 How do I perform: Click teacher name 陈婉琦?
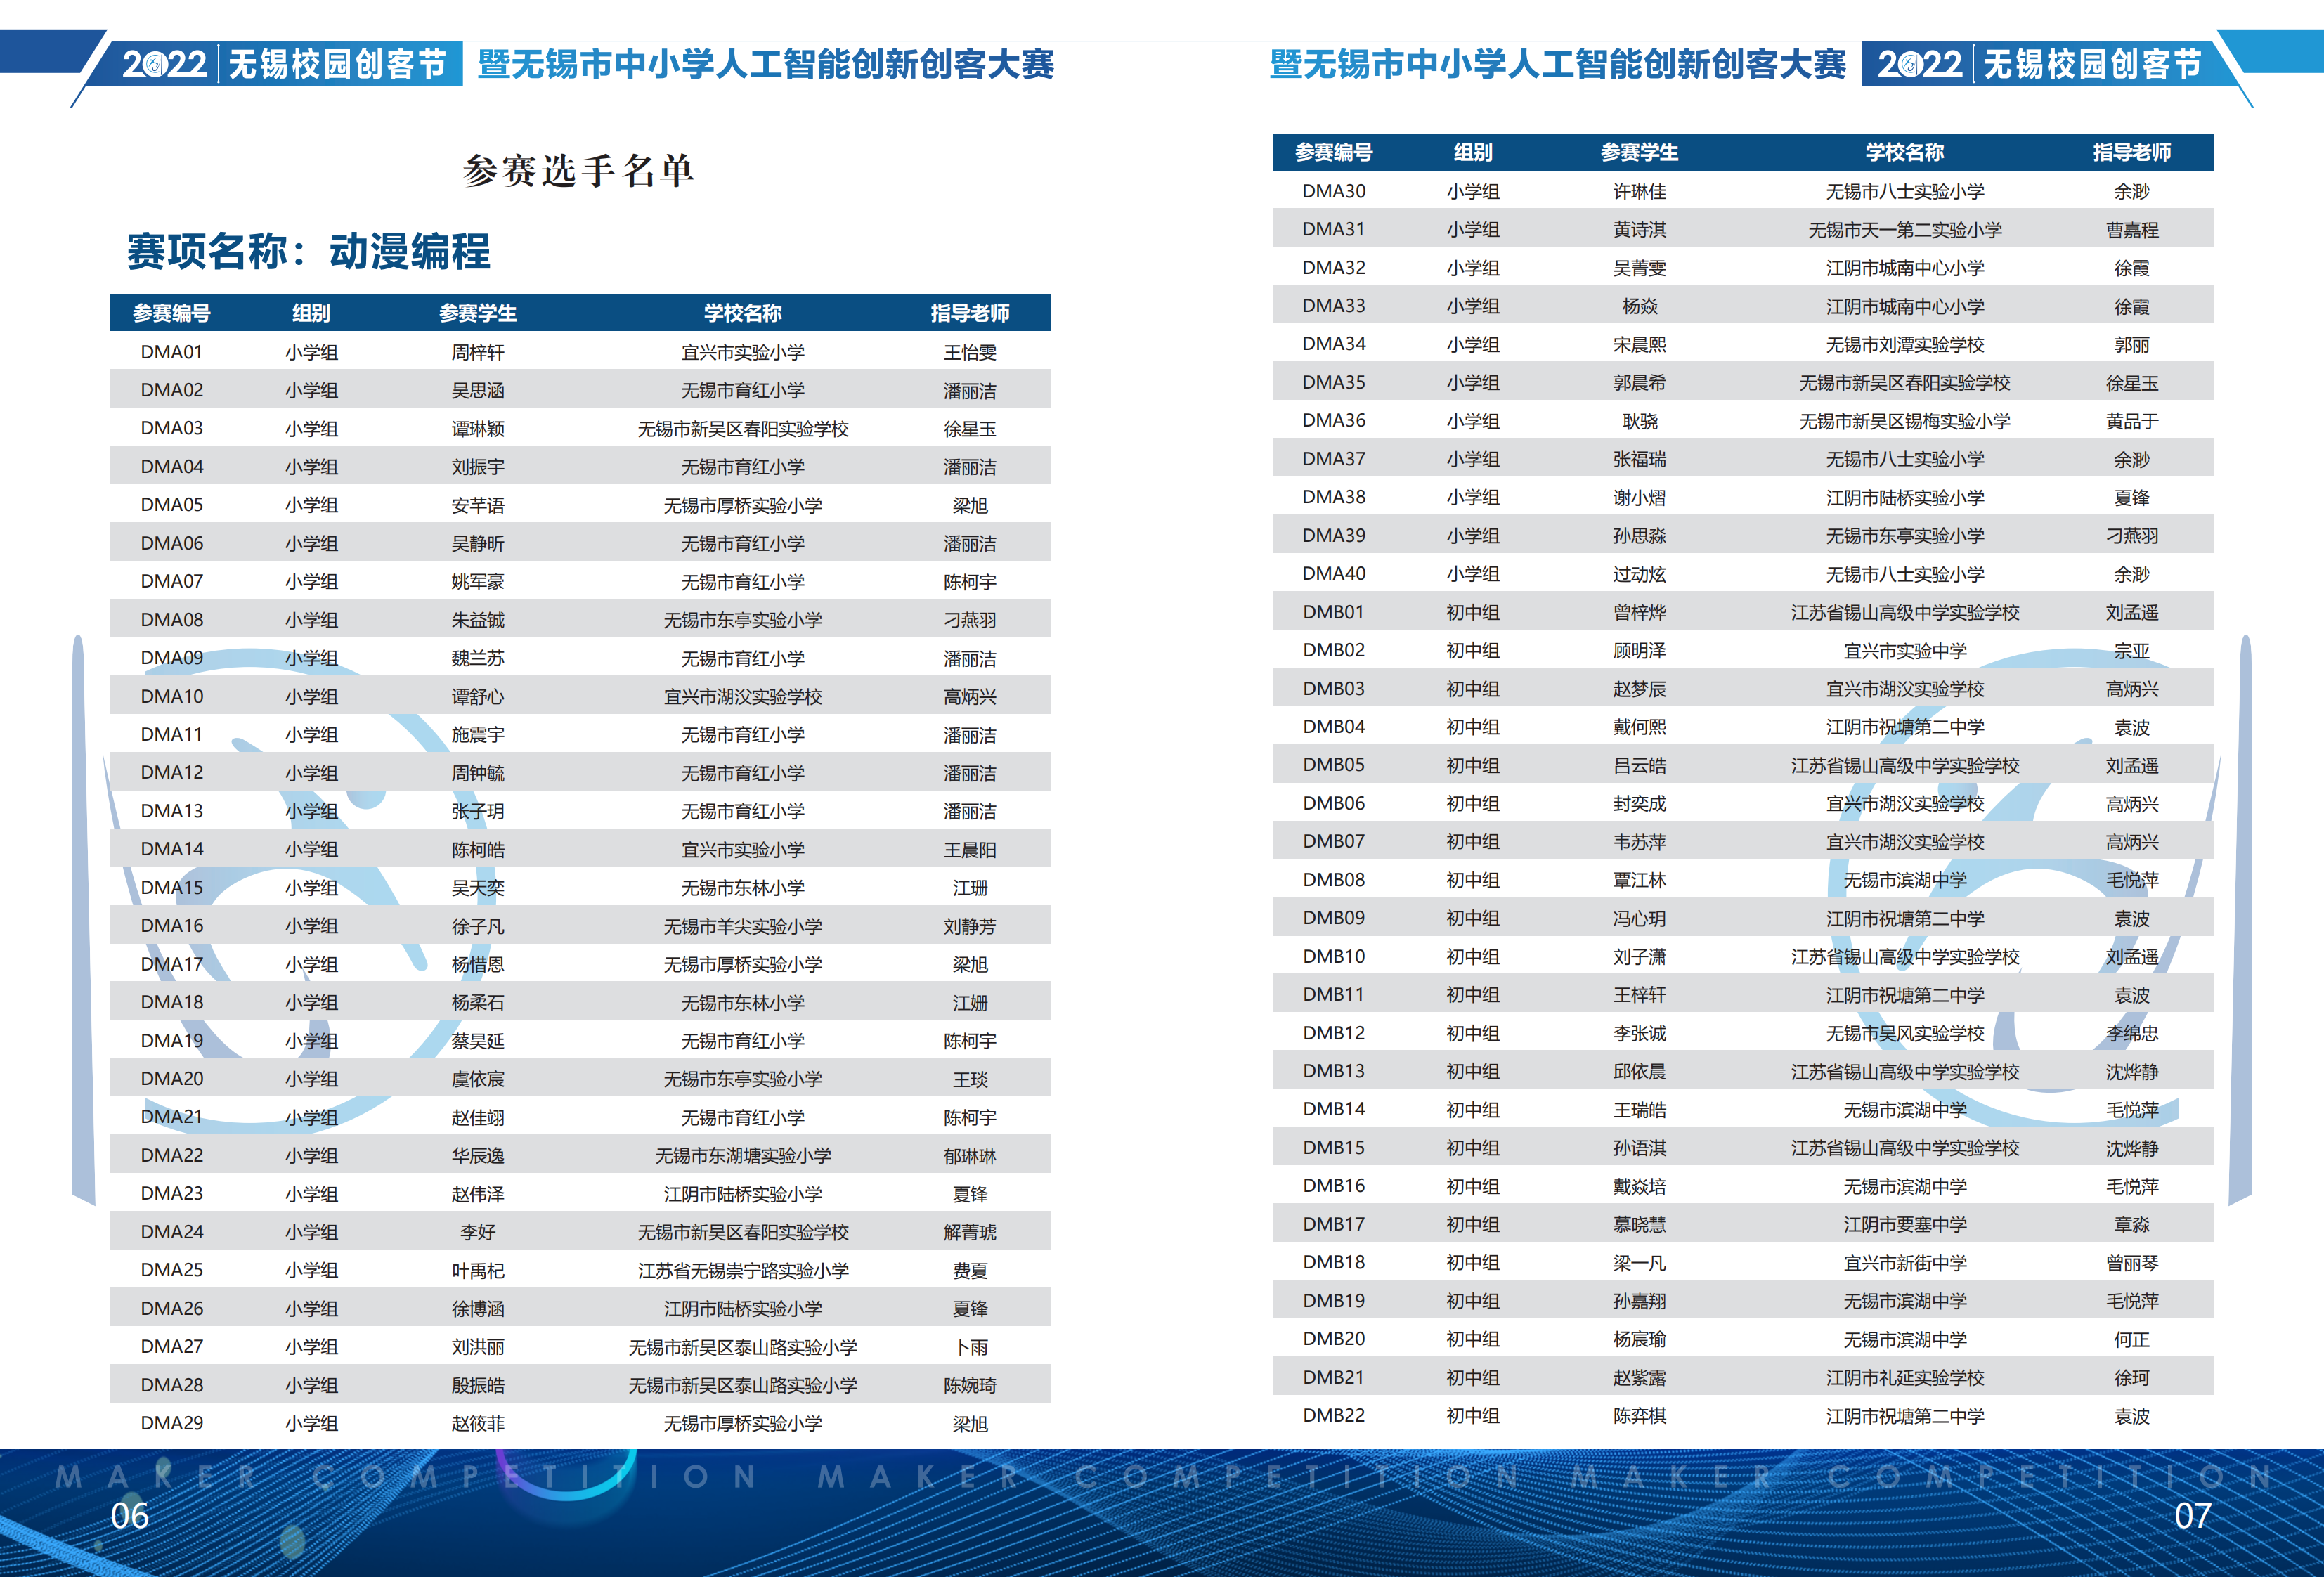tap(970, 1385)
